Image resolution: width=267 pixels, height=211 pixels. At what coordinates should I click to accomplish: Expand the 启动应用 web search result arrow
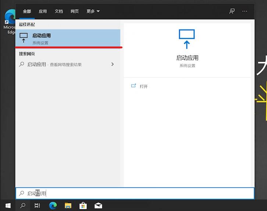point(113,64)
